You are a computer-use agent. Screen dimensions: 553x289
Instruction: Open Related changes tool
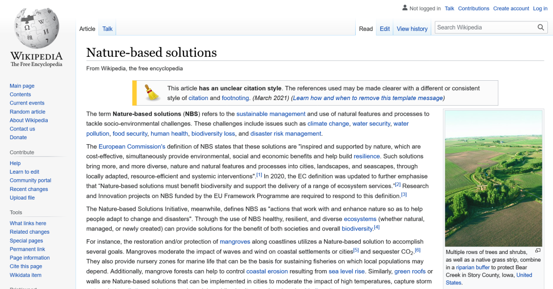tap(29, 232)
